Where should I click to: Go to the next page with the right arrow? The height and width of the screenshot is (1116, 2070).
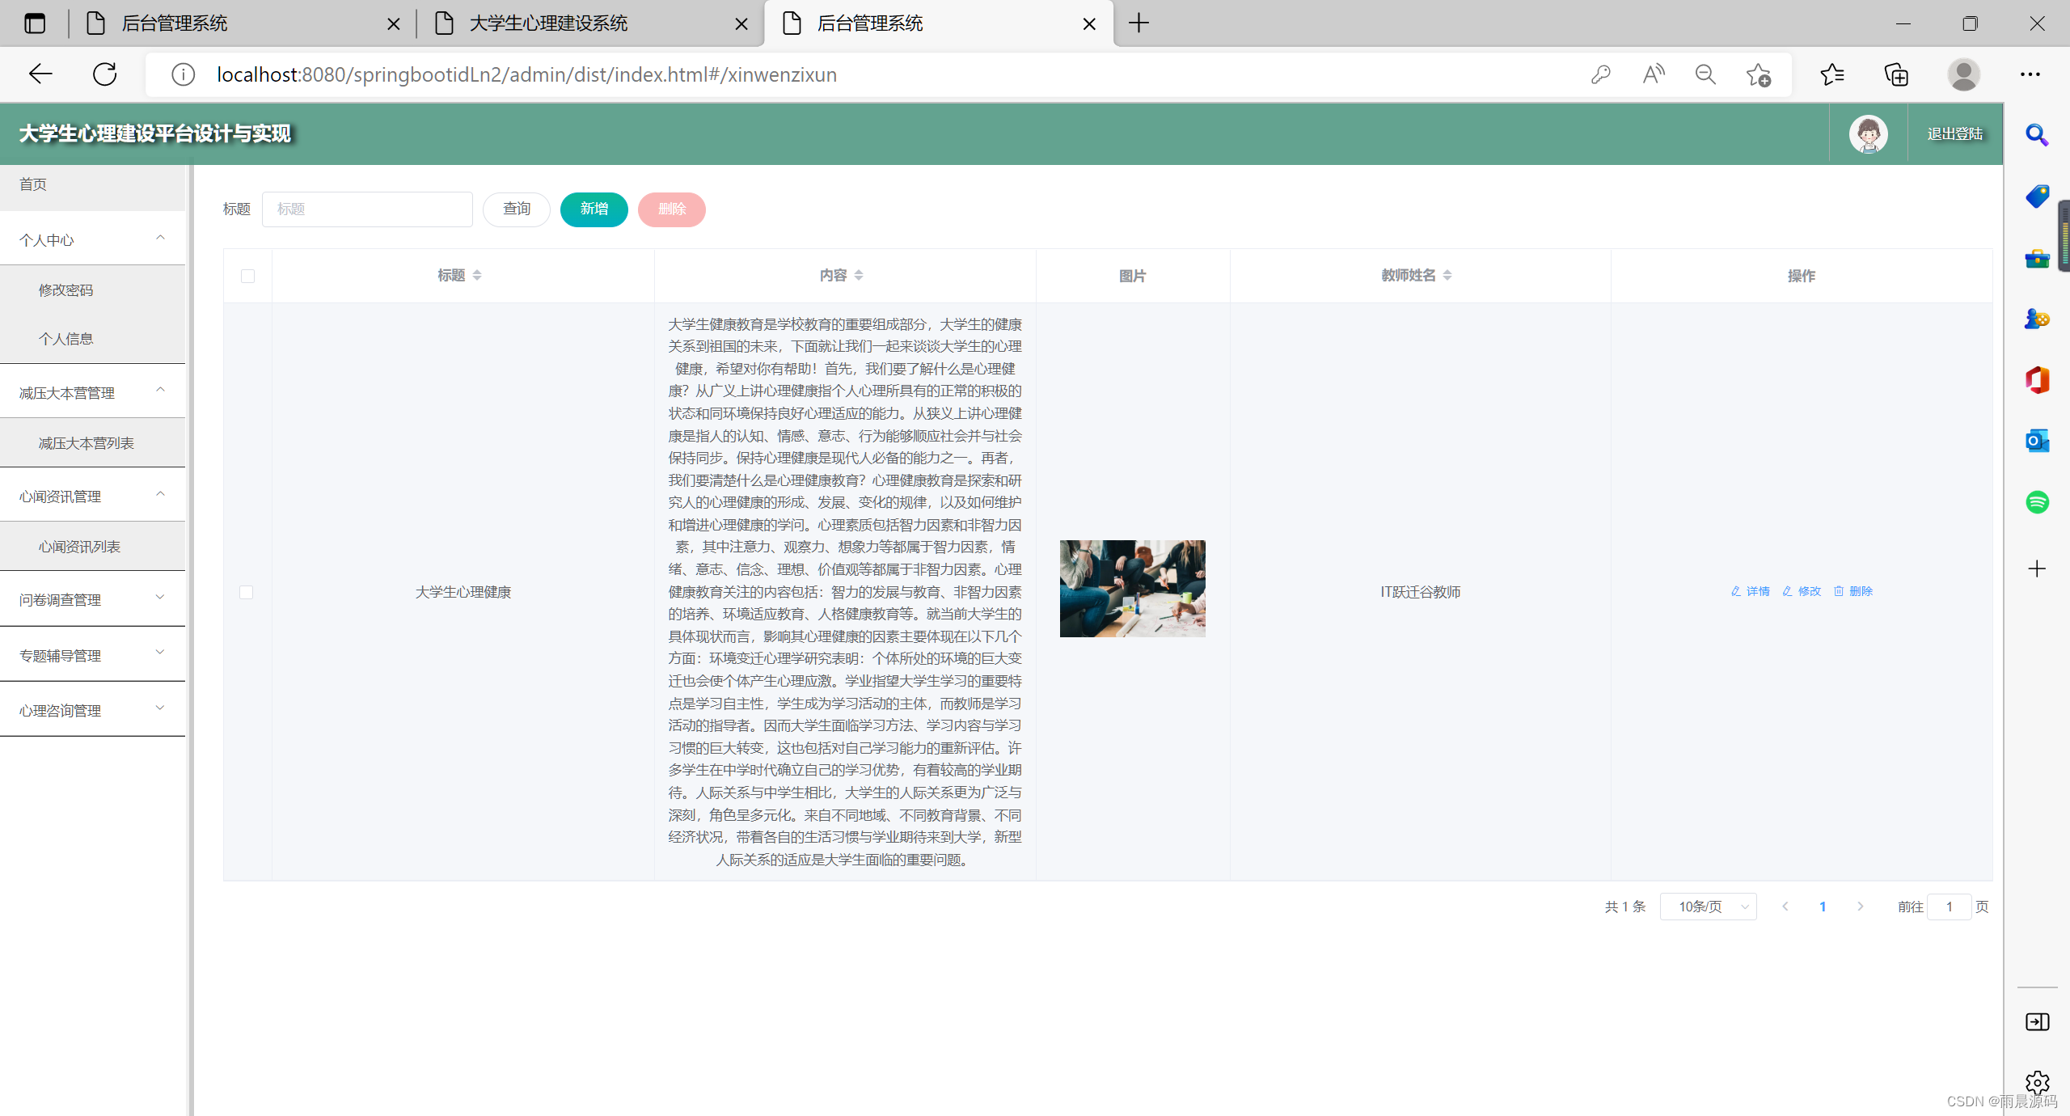[x=1860, y=907]
